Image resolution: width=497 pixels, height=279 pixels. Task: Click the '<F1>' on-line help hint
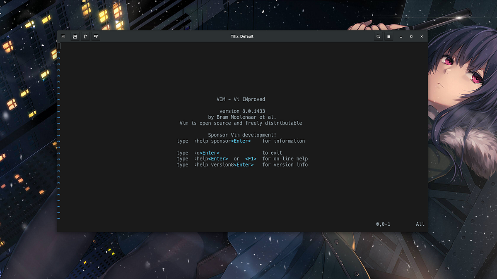251,158
